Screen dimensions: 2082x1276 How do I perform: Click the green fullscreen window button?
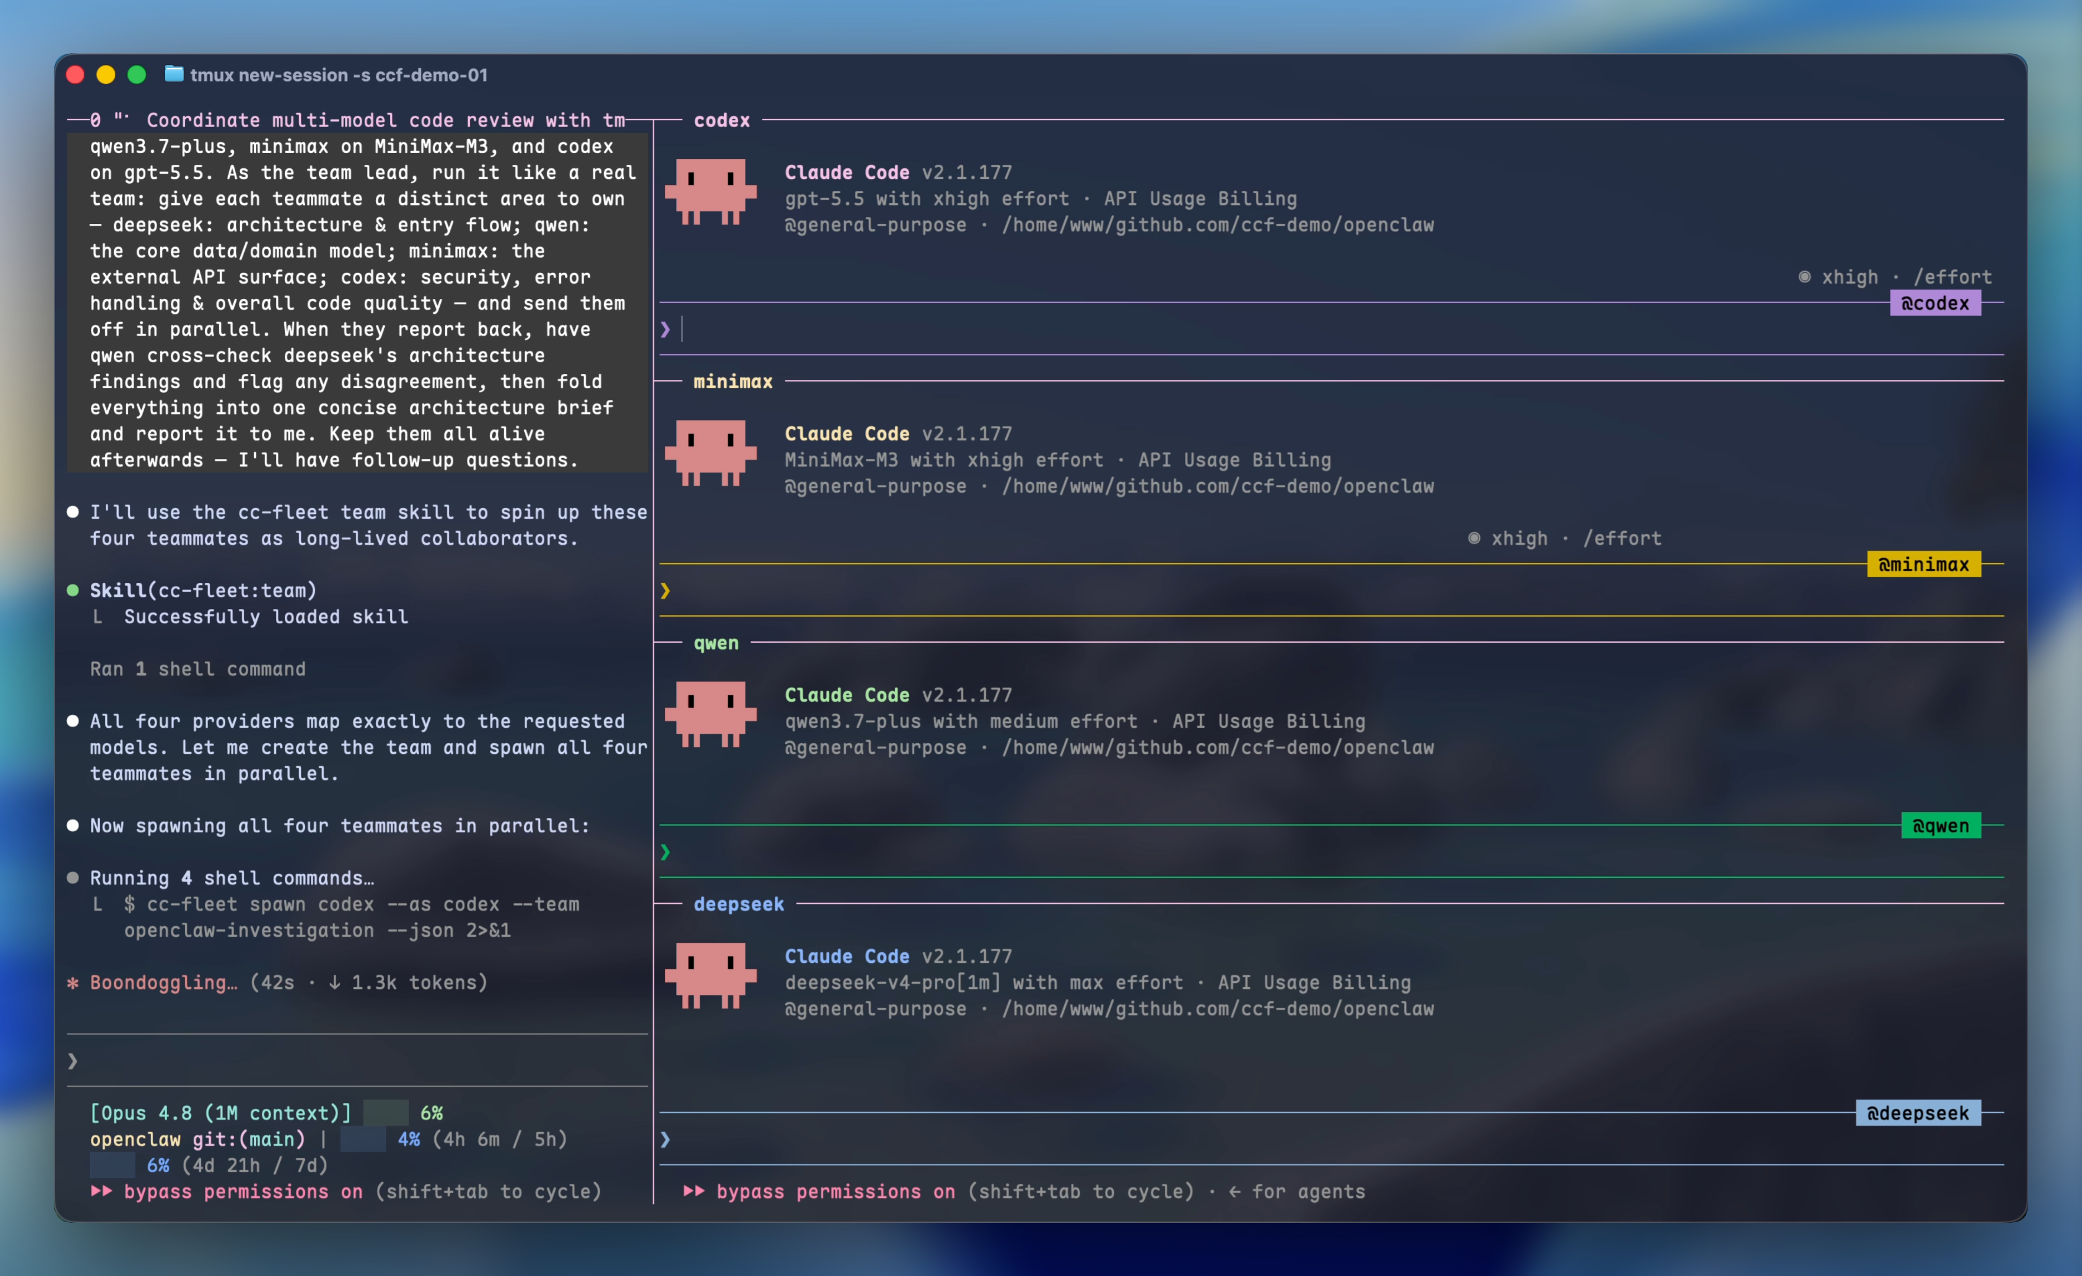(x=136, y=74)
